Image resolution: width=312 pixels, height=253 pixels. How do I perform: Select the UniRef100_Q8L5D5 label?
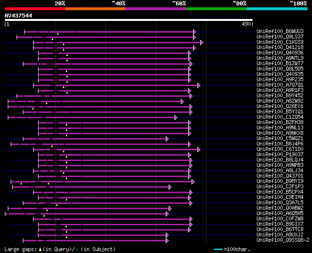[x=280, y=69]
